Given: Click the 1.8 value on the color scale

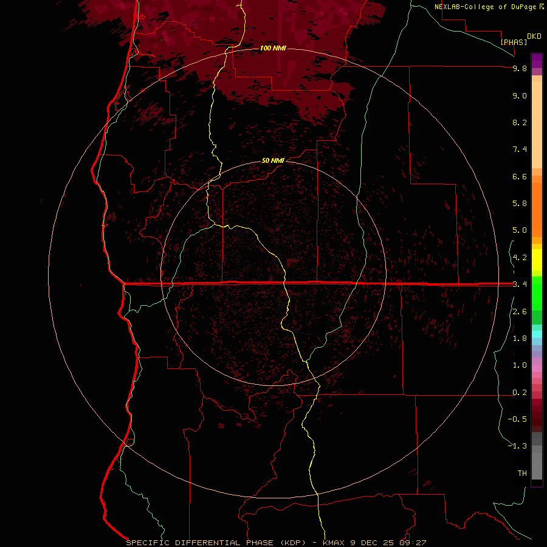Looking at the screenshot, I should click(x=520, y=339).
